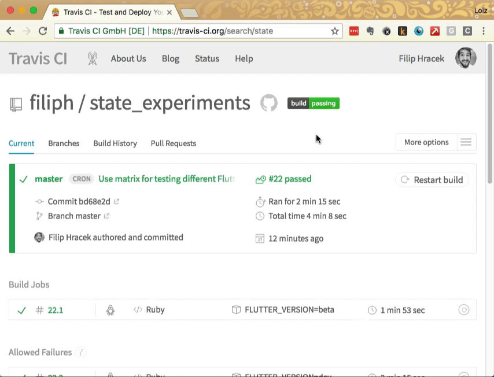Open commit bd68e2d external link icon
Screen dimensions: 494x377
click(x=117, y=201)
